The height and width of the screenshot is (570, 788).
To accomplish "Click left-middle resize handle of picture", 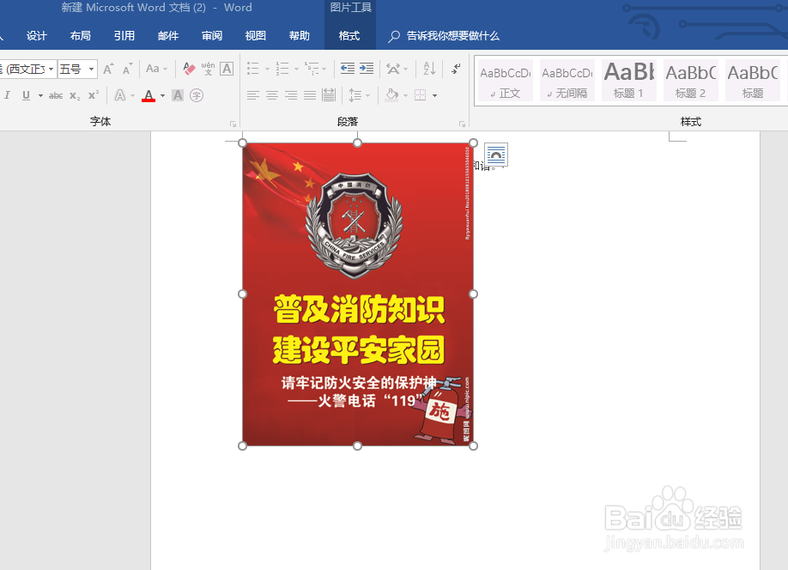I will click(x=242, y=294).
